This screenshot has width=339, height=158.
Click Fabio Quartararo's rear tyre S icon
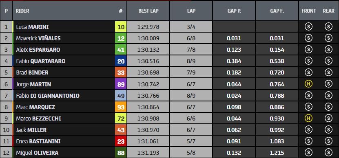click(x=328, y=61)
